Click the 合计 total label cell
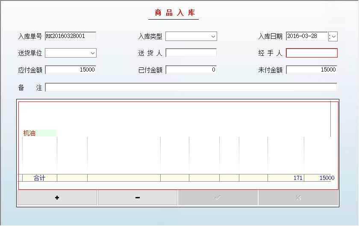 click(40, 178)
